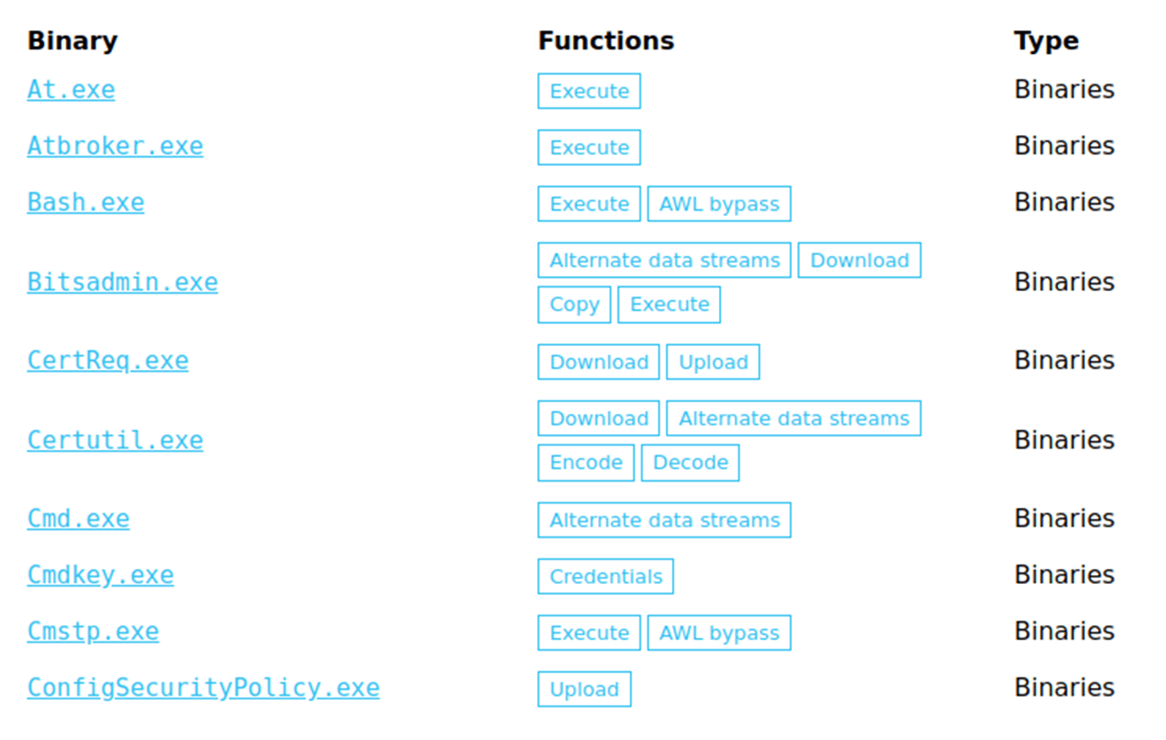Viewport: 1166px width, 740px height.
Task: Open the CertReq.exe link
Action: (108, 361)
